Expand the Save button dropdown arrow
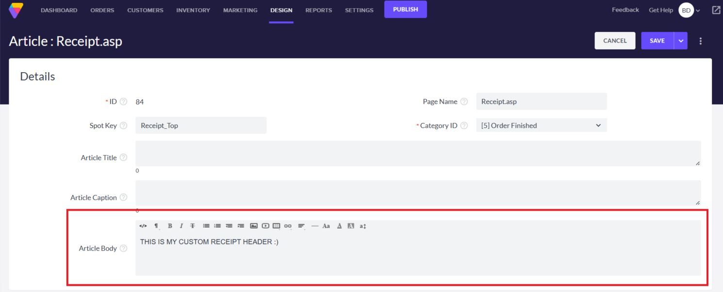 click(x=680, y=41)
